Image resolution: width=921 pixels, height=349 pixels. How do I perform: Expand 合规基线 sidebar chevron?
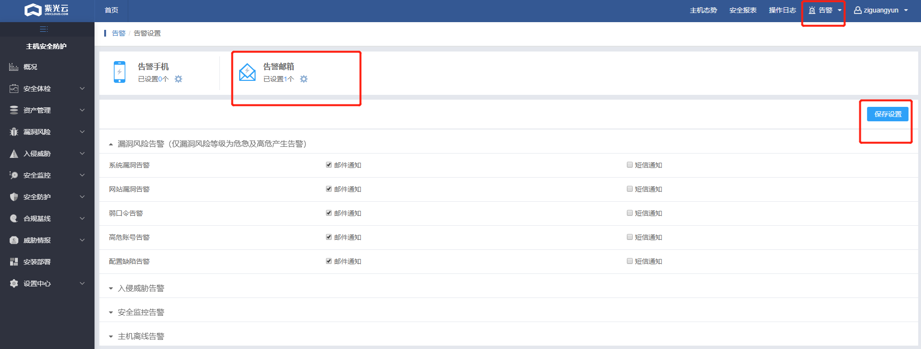point(82,219)
